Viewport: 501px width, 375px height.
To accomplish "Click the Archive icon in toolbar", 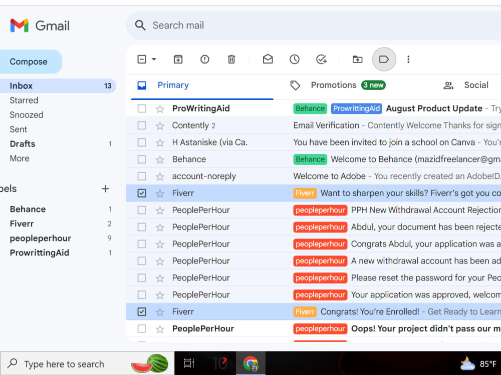I will (x=178, y=59).
